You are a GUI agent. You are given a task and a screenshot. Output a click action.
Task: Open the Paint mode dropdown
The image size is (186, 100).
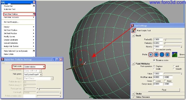tap(44, 67)
